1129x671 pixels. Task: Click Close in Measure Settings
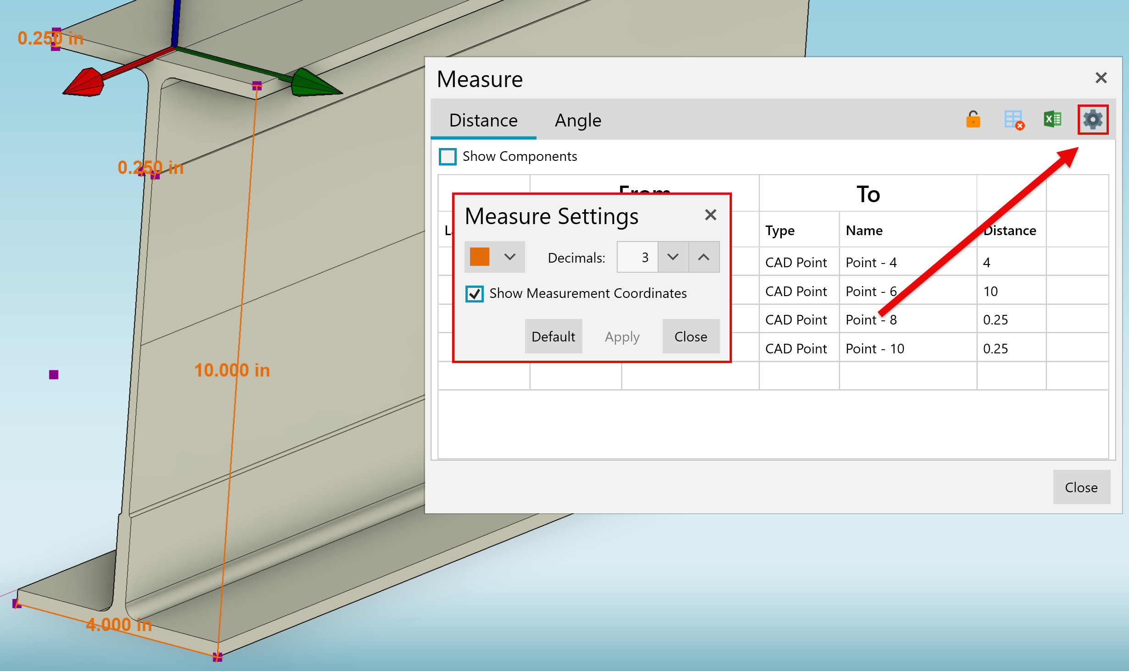coord(691,336)
